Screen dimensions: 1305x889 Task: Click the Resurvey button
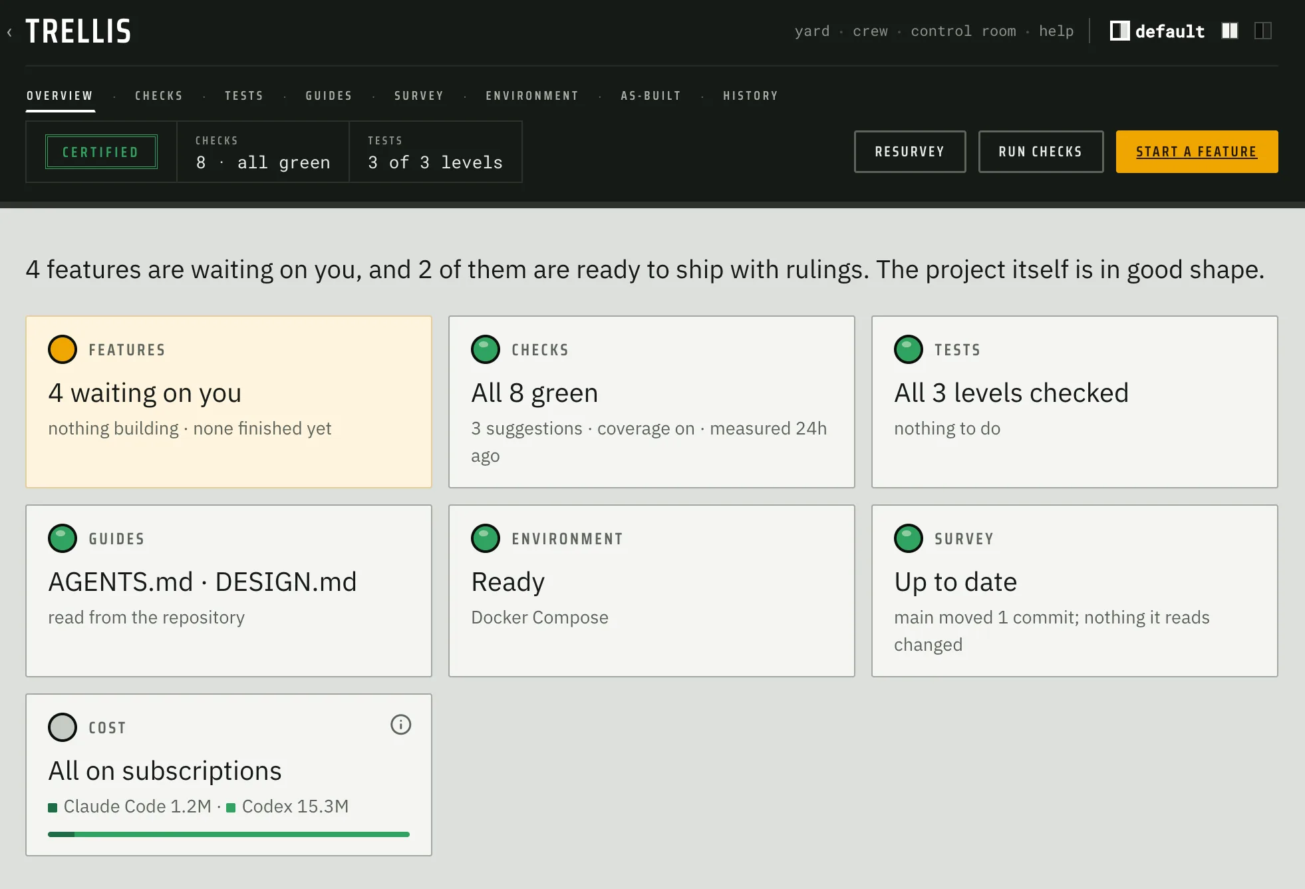pos(910,152)
